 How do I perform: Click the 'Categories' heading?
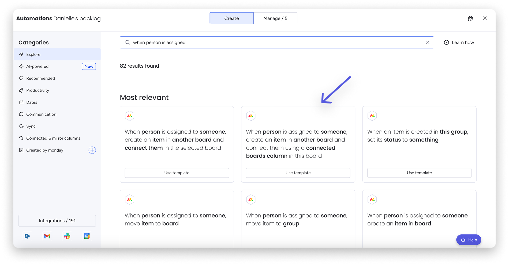point(33,43)
